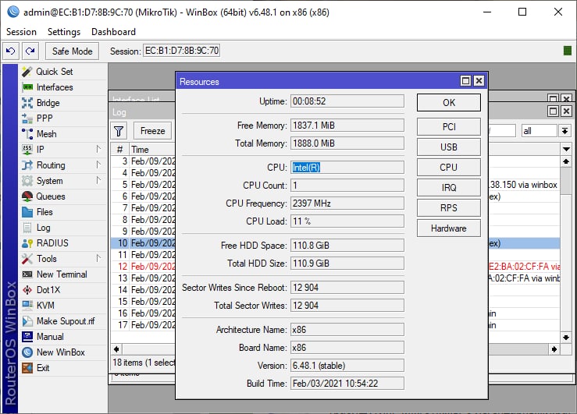577x414 pixels.
Task: Select red log row number 12
Action: coord(144,267)
